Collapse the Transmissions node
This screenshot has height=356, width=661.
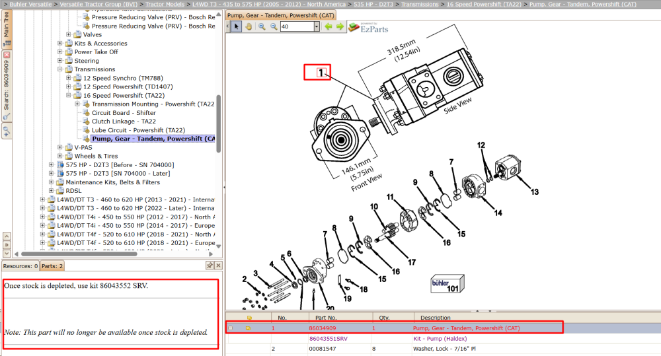pos(60,69)
